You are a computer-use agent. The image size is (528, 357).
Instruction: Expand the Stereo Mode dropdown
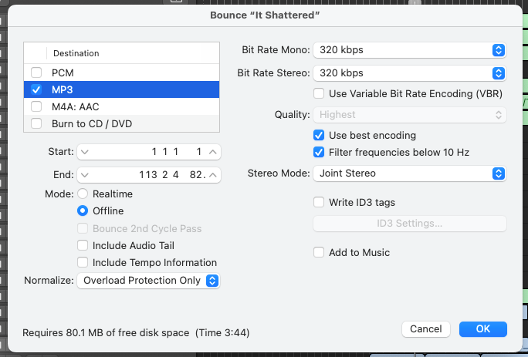tap(408, 173)
